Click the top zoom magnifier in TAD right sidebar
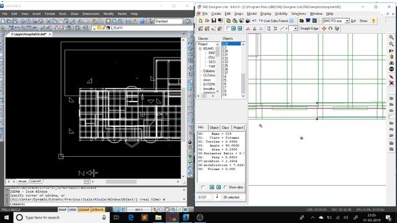Viewport: 397px width, 223px height. (x=391, y=37)
